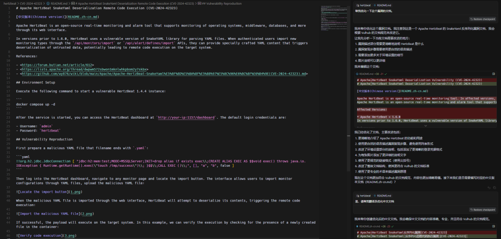
Task: Click the ## Environment Setup heading line
Action: click(x=35, y=82)
